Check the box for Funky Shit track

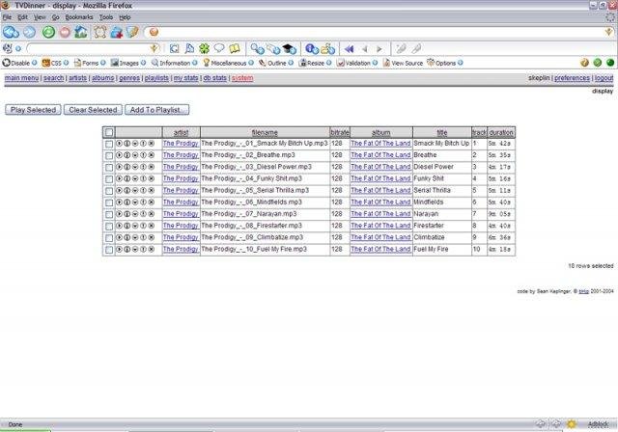pyautogui.click(x=109, y=179)
